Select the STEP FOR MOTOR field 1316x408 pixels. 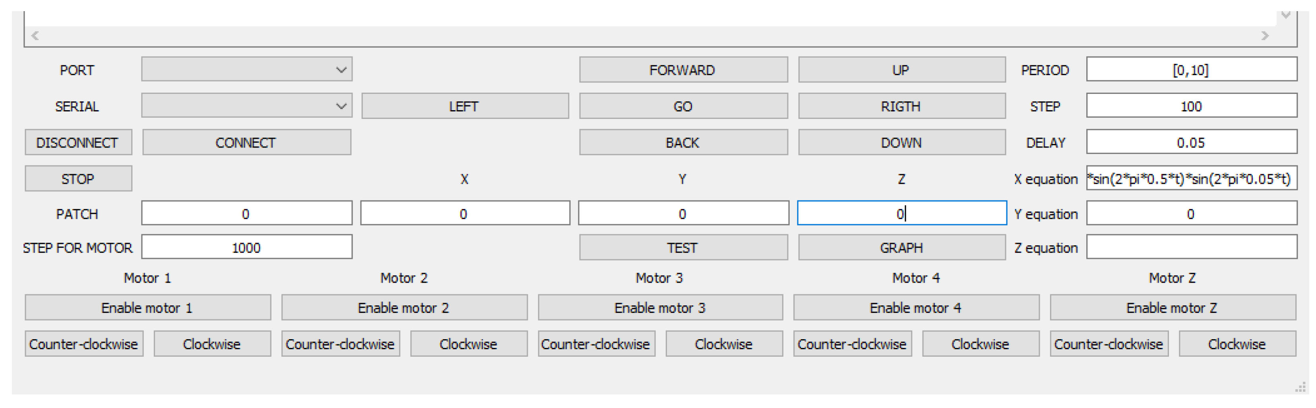click(247, 247)
